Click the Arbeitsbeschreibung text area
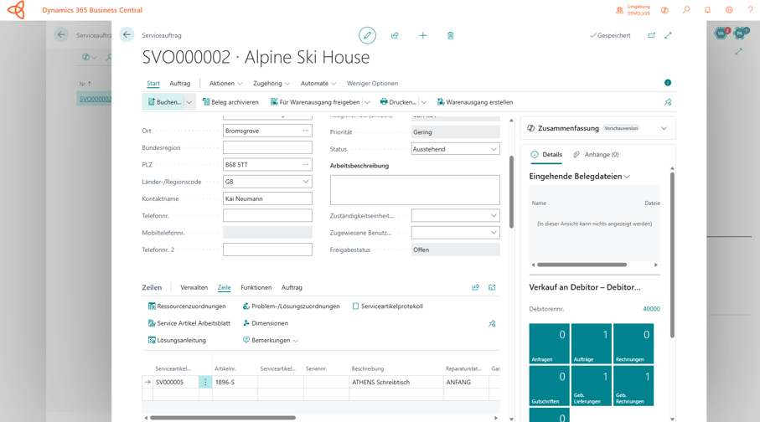 (415, 190)
